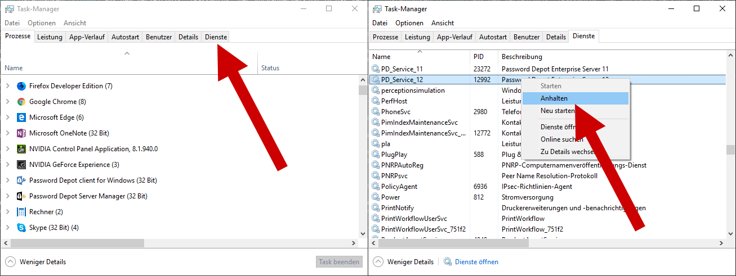Open Datei menu in left window
This screenshot has width=736, height=276.
[12, 23]
